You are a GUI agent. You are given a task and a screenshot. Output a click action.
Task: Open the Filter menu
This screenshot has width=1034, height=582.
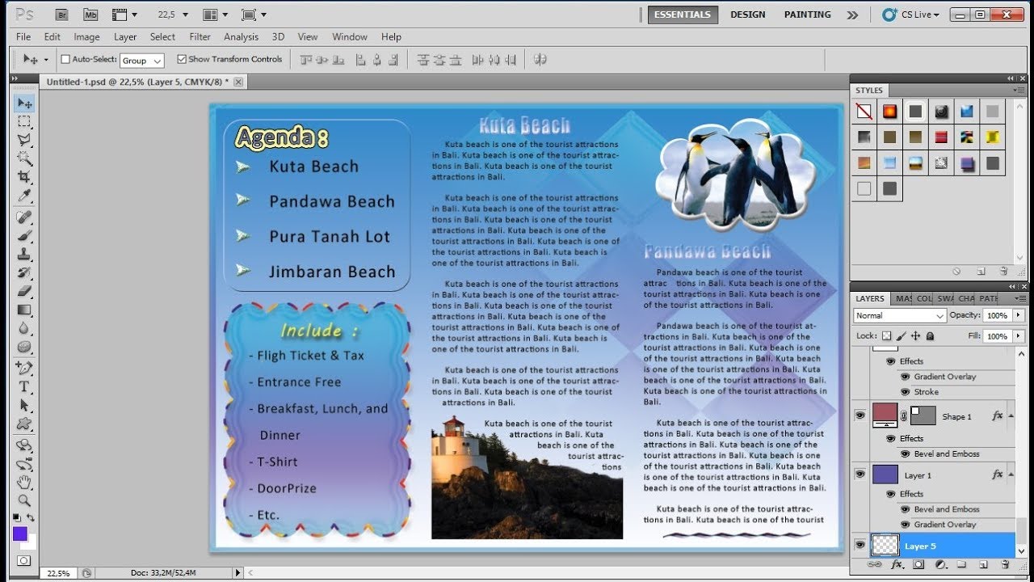click(200, 36)
